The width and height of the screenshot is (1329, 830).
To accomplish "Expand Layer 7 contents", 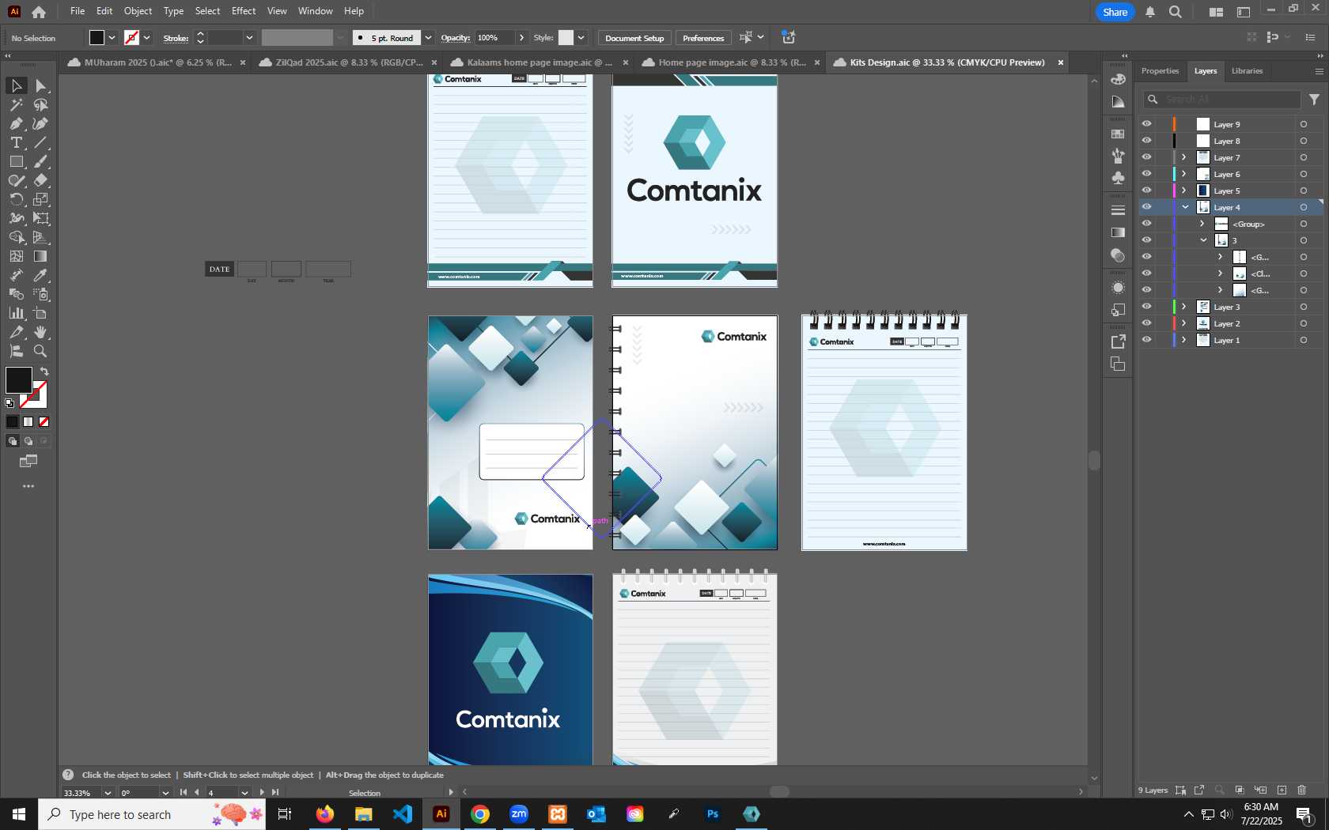I will [x=1184, y=157].
